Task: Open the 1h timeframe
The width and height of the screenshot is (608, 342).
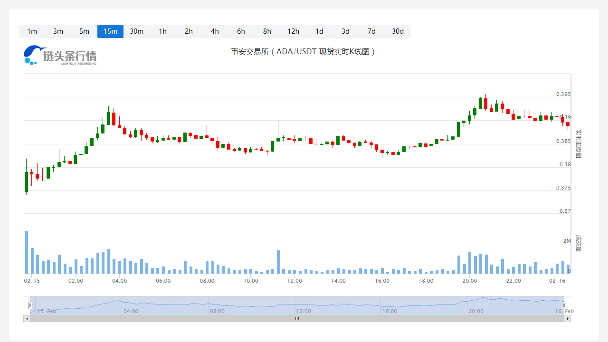Action: click(162, 31)
